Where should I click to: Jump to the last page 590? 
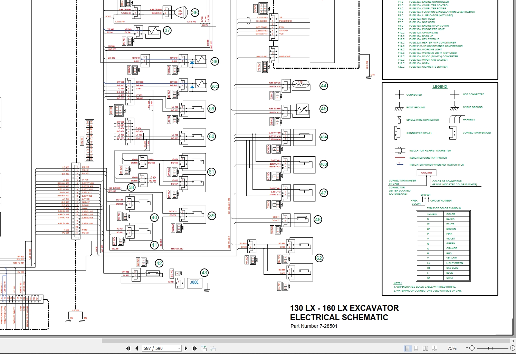point(194,348)
